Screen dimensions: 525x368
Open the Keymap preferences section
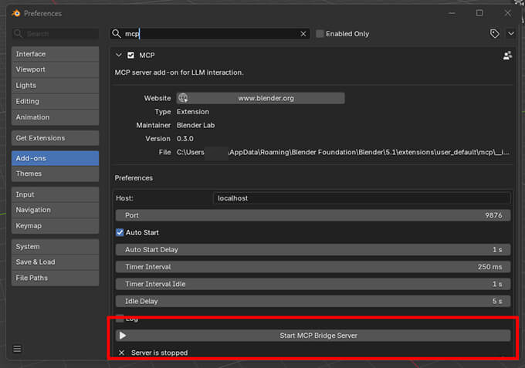tap(55, 225)
